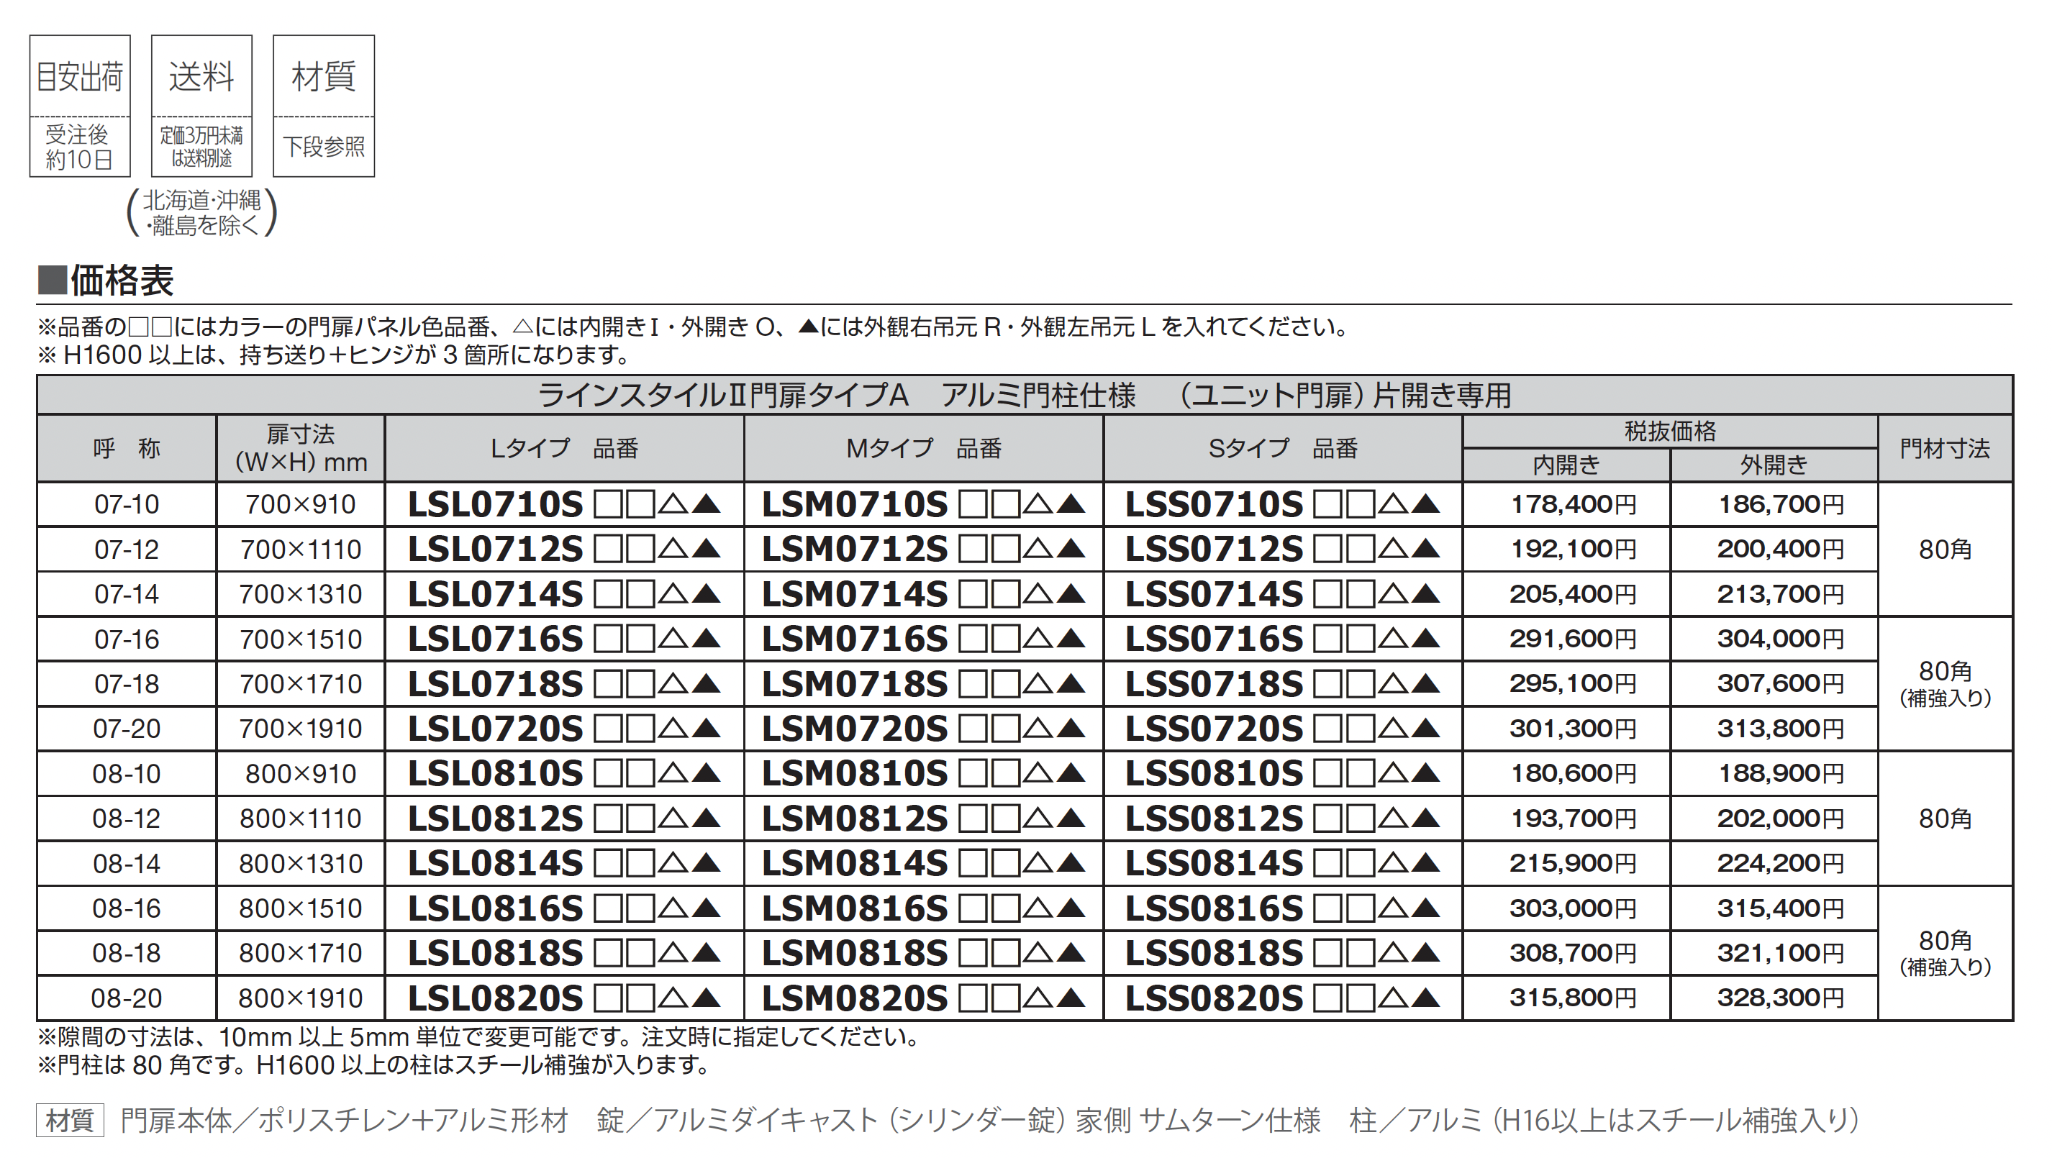Viewport: 2052px width, 1158px height.
Task: Click the first 80角（補強入り）cell
Action: click(x=1945, y=683)
